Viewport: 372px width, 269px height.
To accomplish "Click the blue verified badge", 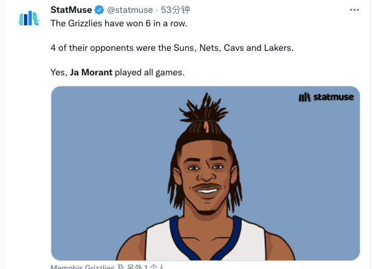I will click(99, 10).
